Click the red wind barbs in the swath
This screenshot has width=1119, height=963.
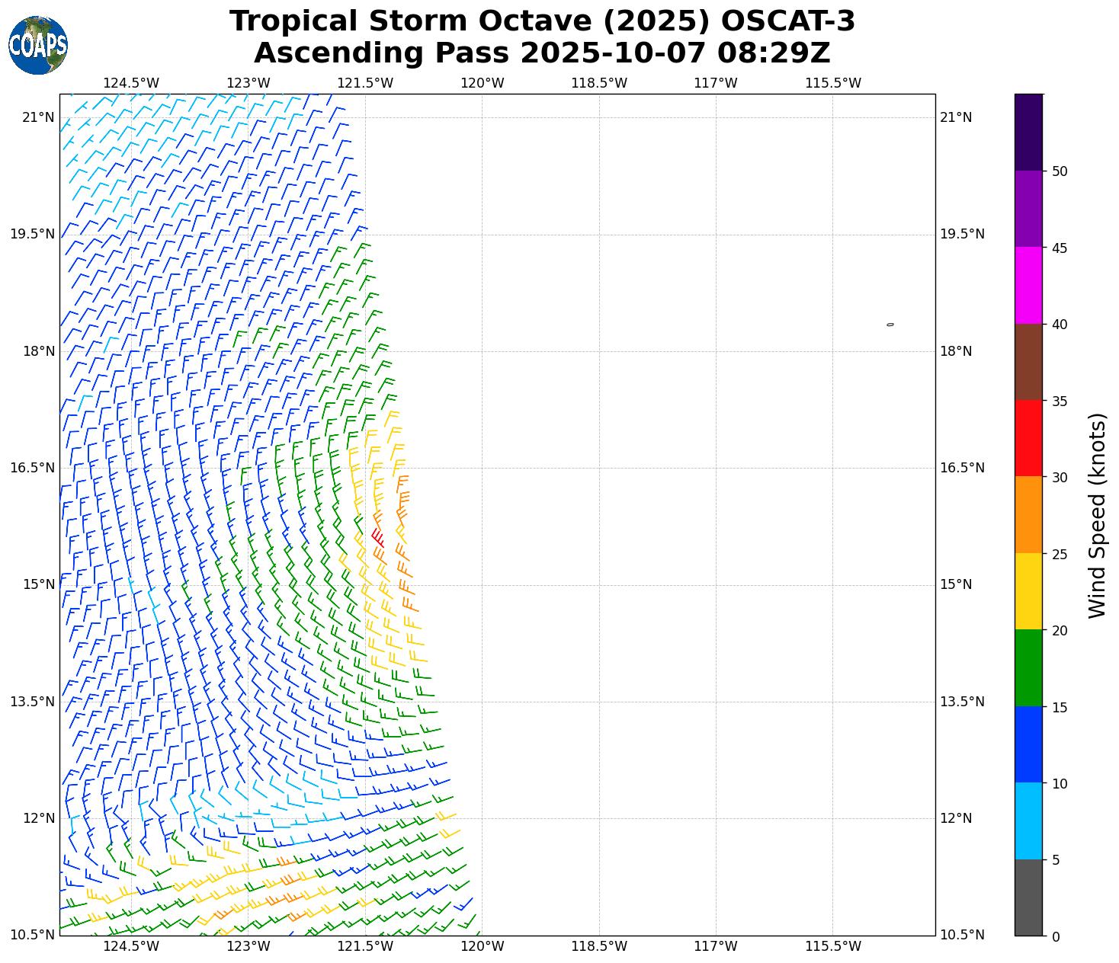(377, 537)
